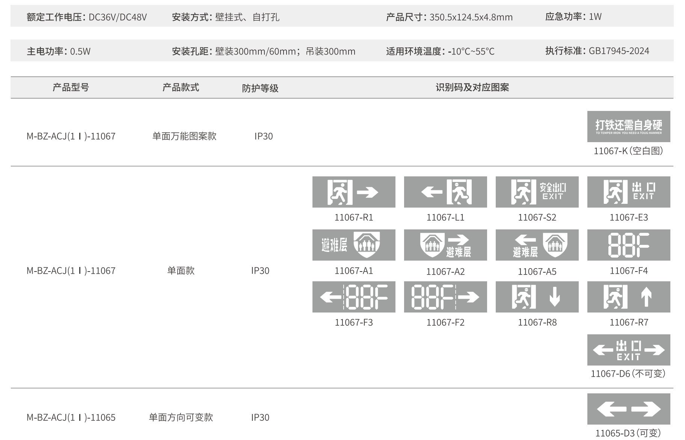The width and height of the screenshot is (685, 440).
Task: Click IP30 in the 单面款 row
Action: [x=260, y=271]
